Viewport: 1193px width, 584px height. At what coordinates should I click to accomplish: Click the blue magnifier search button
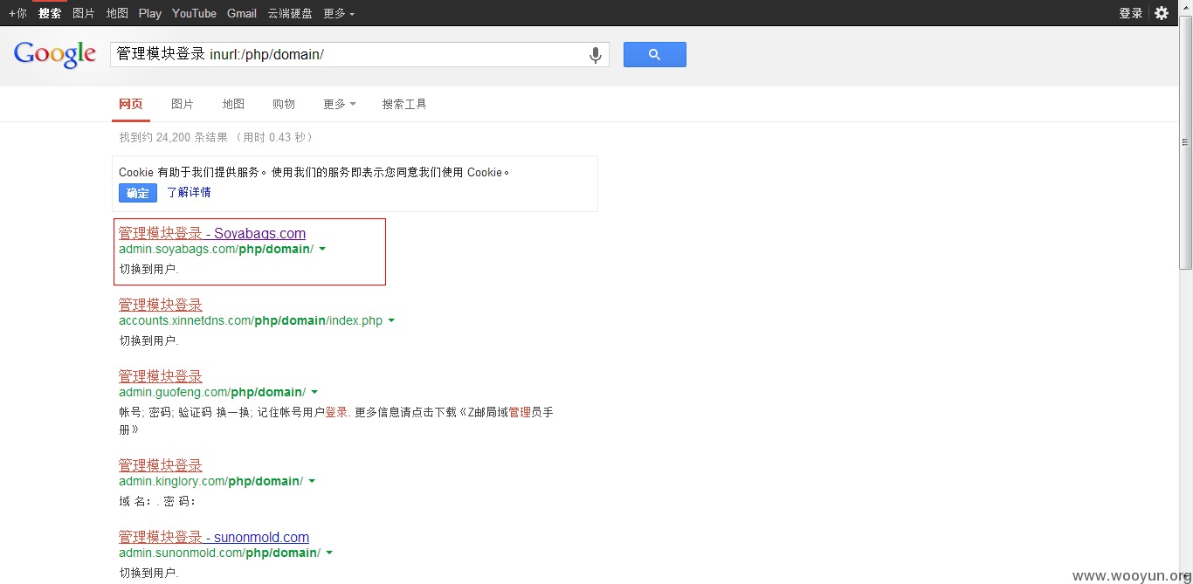tap(654, 54)
